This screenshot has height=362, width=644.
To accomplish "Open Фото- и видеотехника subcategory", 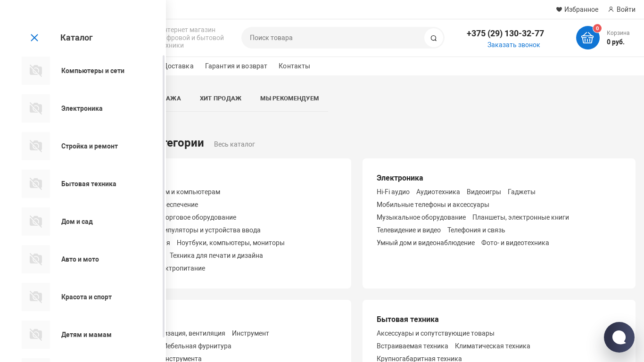I will tap(515, 243).
